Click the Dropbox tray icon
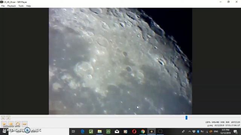The image size is (241, 135). tap(194, 132)
